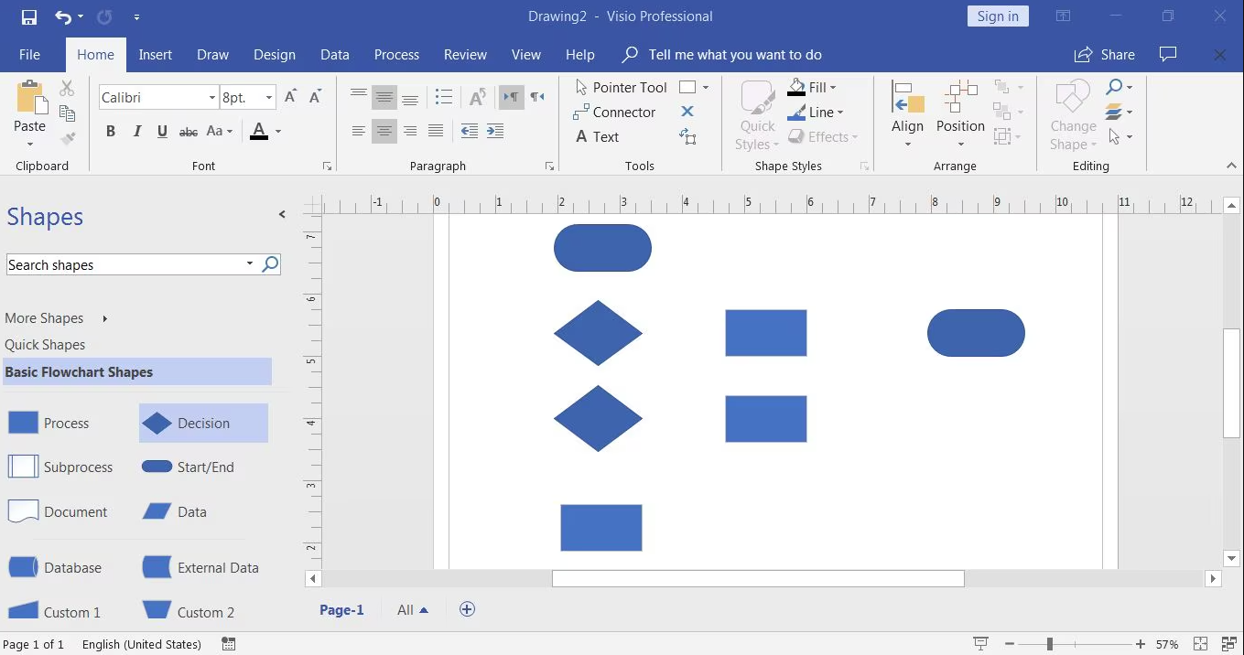The height and width of the screenshot is (655, 1244).
Task: Toggle align text to middle vertically
Action: pos(384,97)
